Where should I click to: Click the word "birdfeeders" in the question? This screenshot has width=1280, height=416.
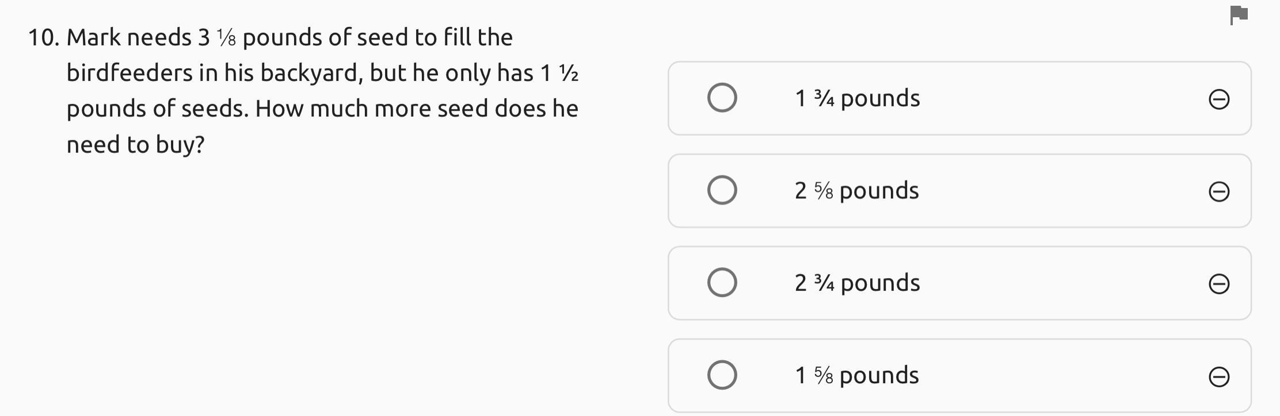point(129,74)
